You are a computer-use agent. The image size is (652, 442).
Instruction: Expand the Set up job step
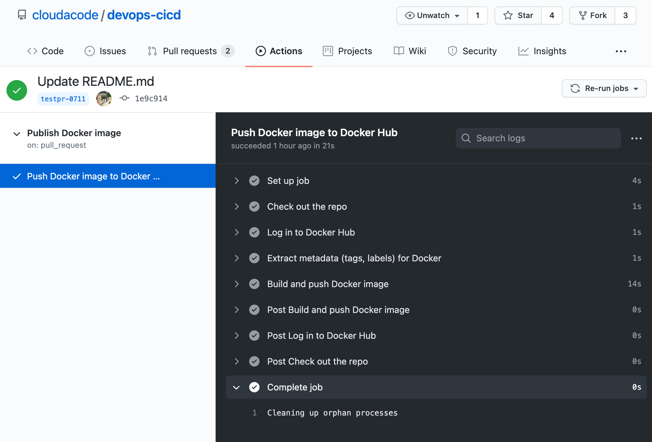click(x=237, y=181)
